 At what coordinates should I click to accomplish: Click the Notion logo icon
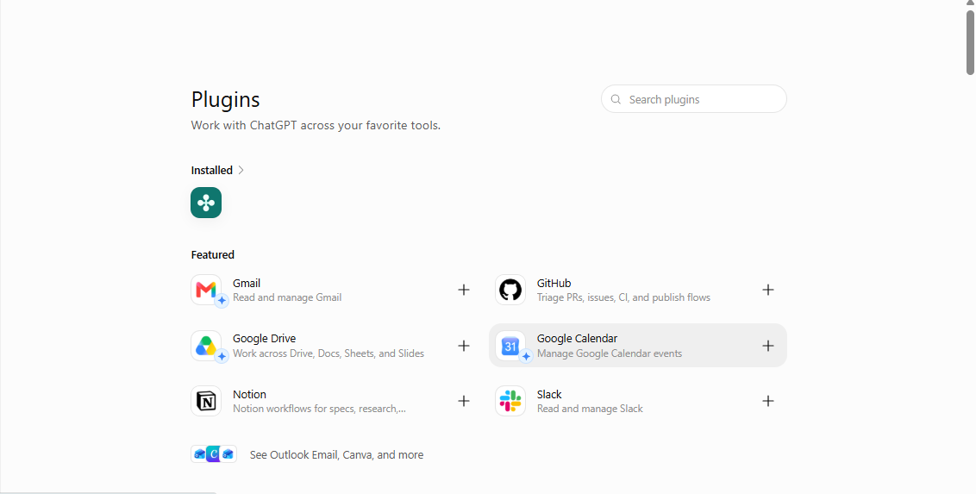[x=206, y=401]
